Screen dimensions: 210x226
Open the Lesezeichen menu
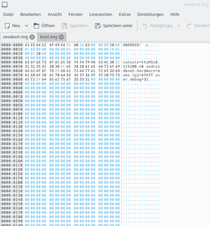pos(100,15)
